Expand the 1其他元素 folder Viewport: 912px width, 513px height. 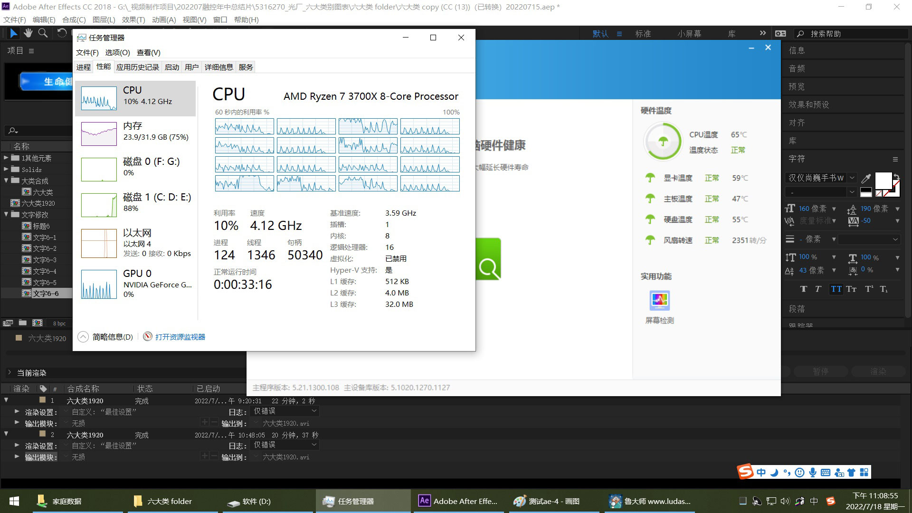[x=6, y=158]
